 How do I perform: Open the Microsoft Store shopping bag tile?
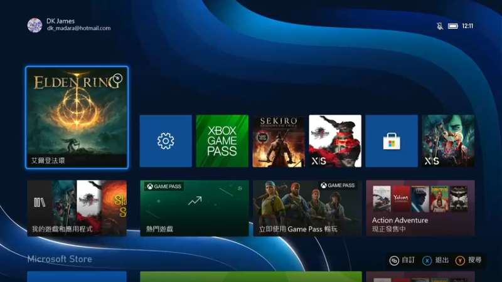click(x=392, y=141)
